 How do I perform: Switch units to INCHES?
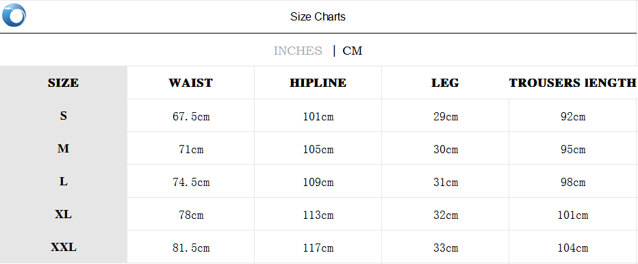click(x=298, y=51)
